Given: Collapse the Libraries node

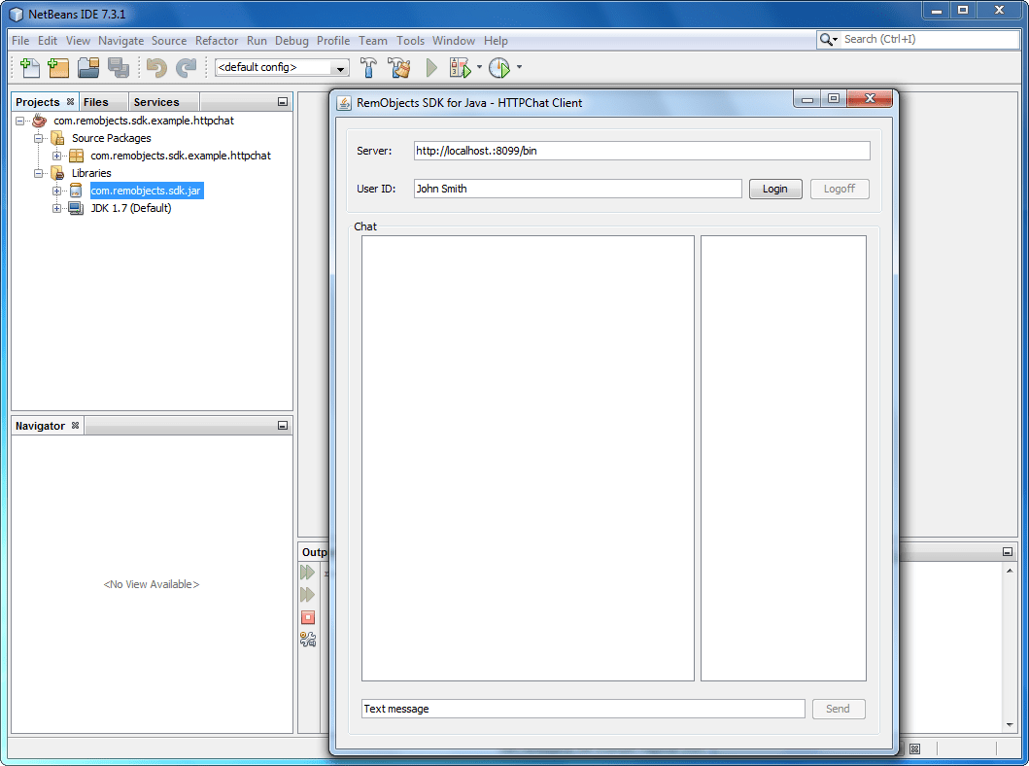Looking at the screenshot, I should [x=39, y=173].
